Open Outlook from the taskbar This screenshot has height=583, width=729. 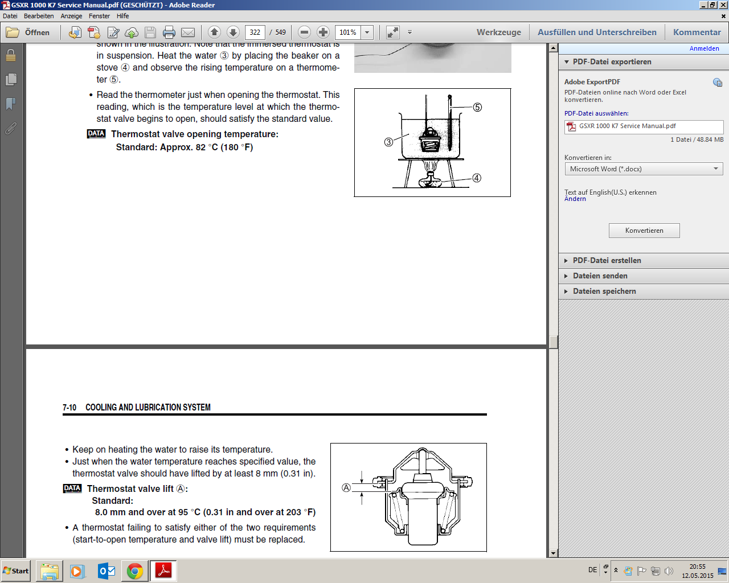click(107, 571)
